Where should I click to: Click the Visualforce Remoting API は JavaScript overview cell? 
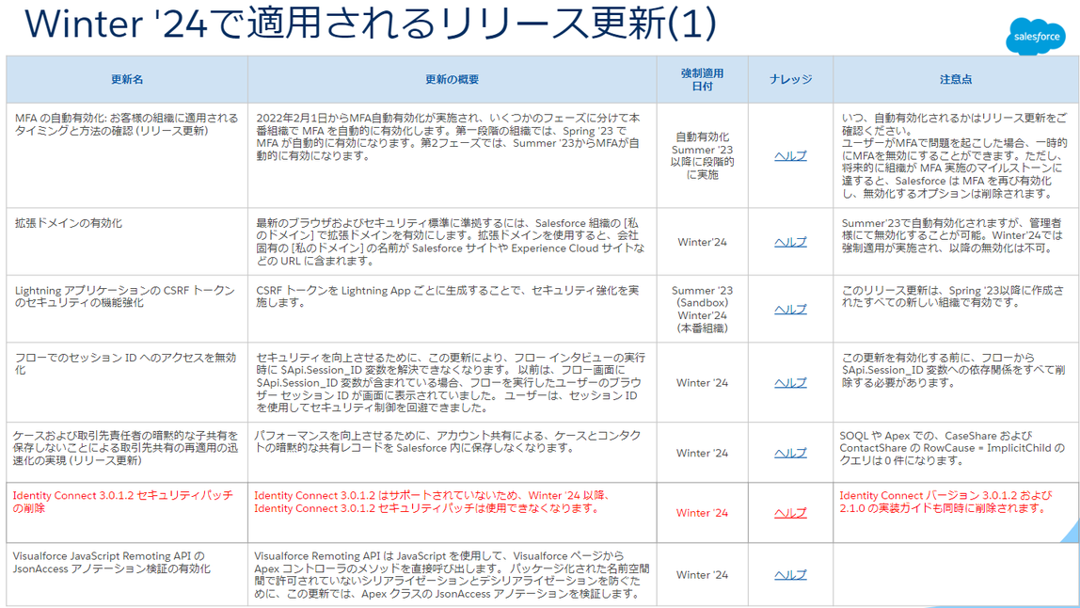(452, 574)
